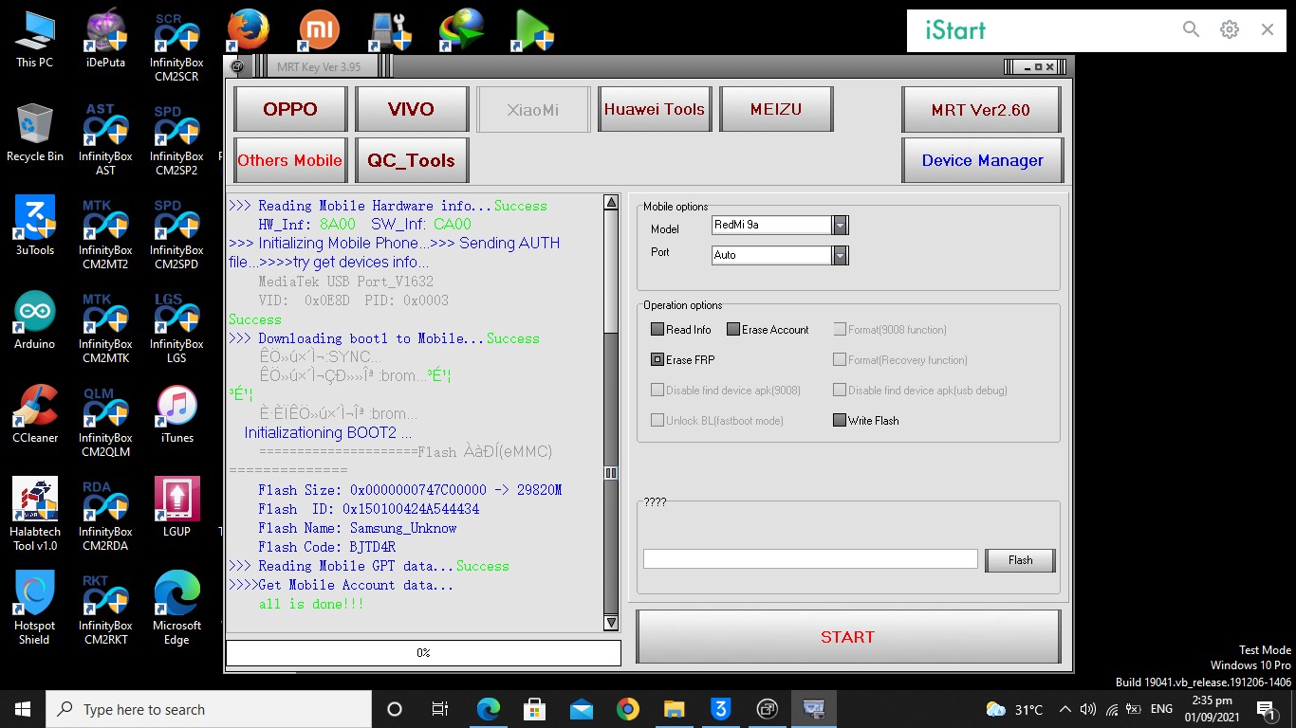Toggle the Write Flash checkbox
Screen dimensions: 1296x728
pyautogui.click(x=840, y=421)
